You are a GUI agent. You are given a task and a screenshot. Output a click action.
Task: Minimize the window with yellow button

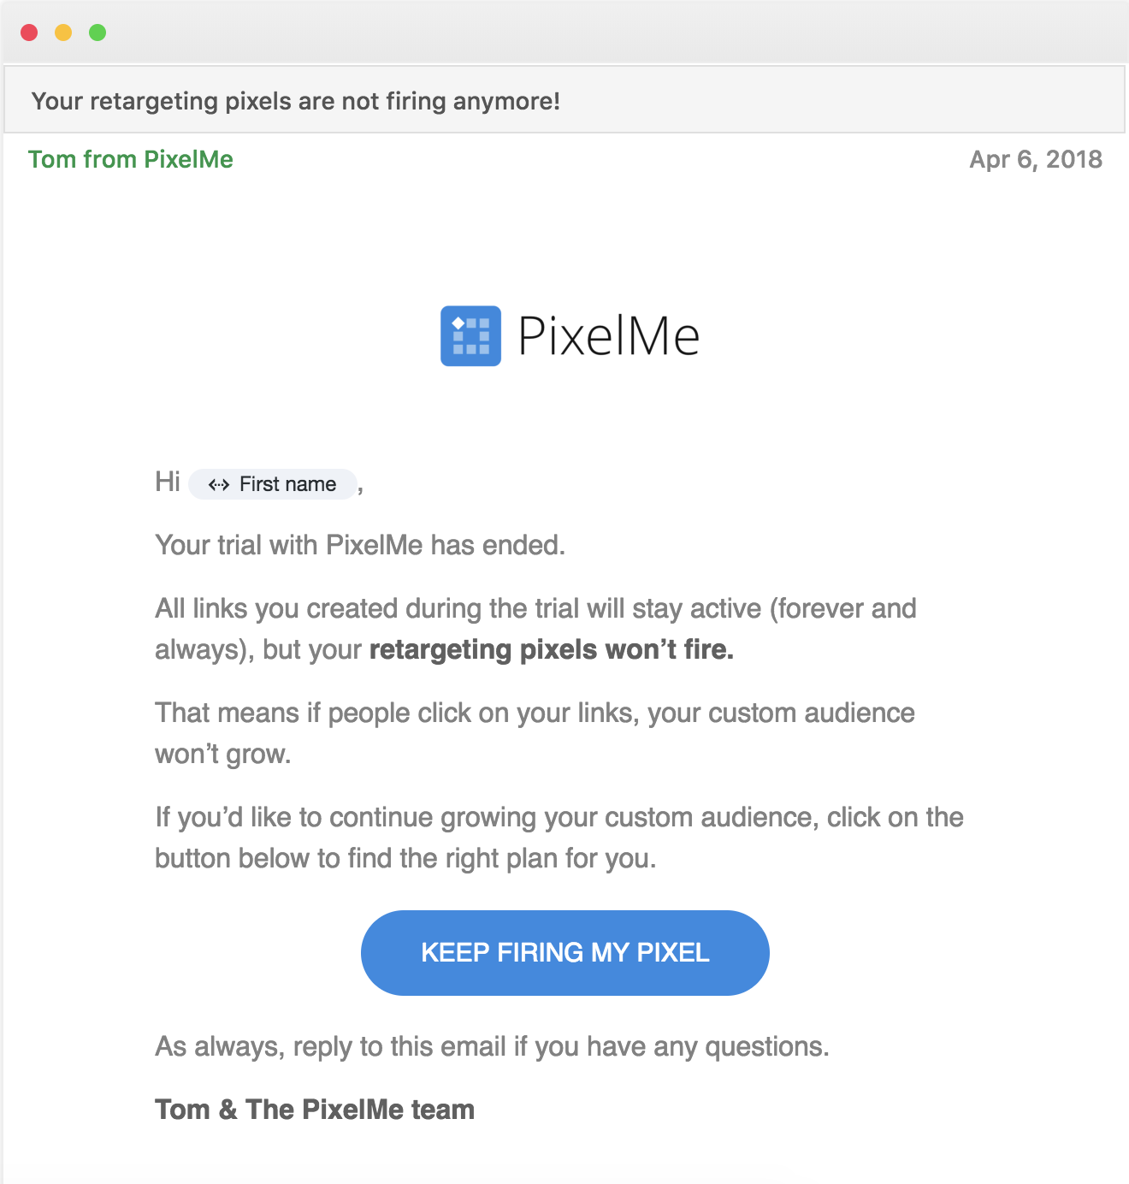tap(63, 33)
